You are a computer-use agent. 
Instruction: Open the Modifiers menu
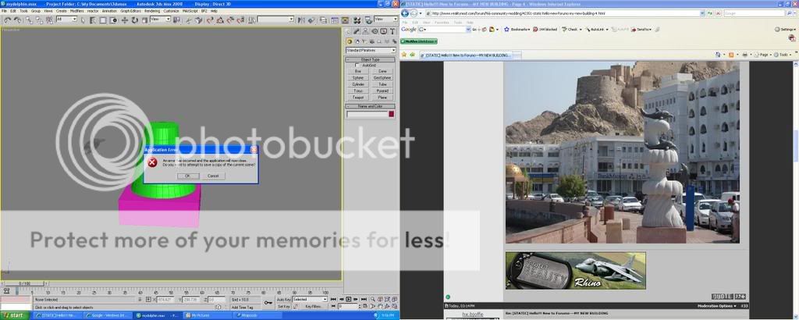click(x=77, y=11)
